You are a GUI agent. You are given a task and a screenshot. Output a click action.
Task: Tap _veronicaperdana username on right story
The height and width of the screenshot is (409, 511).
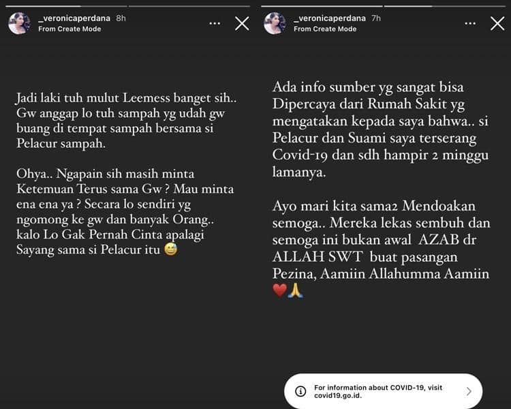point(330,18)
